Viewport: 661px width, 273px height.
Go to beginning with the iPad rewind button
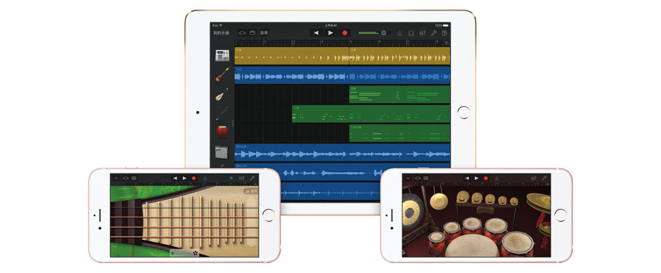tap(316, 33)
